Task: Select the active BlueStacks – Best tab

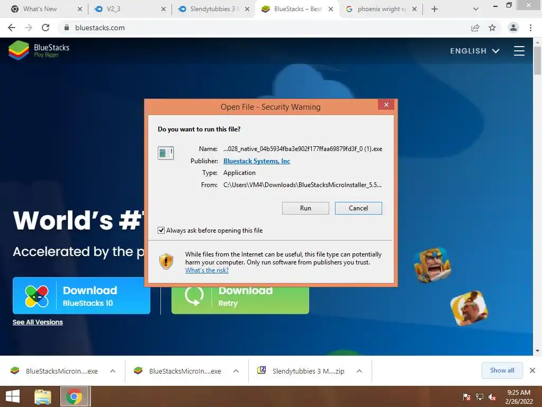Action: pos(297,9)
